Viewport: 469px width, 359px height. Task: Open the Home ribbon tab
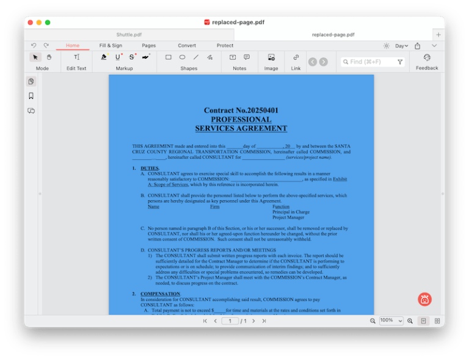(x=73, y=45)
